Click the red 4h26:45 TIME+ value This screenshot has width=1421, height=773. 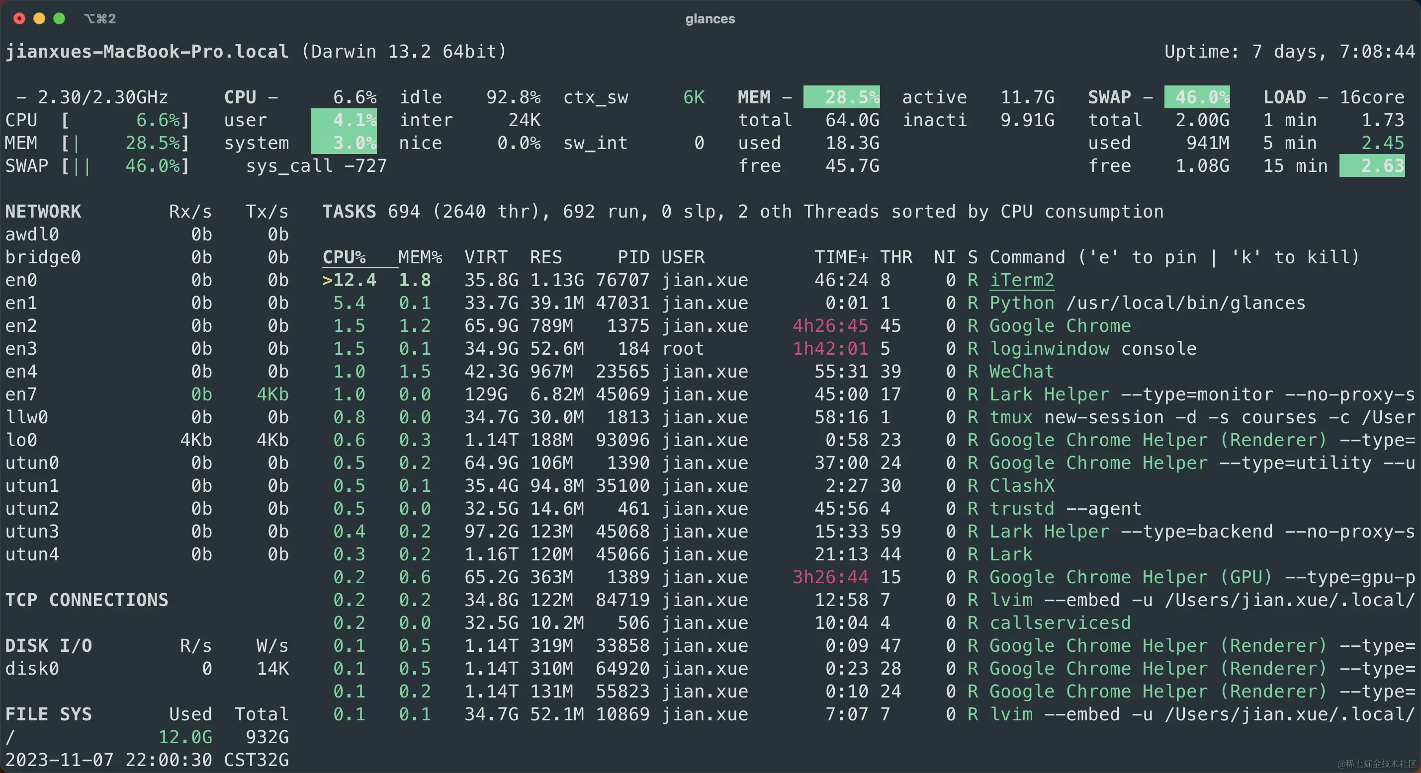pos(830,326)
